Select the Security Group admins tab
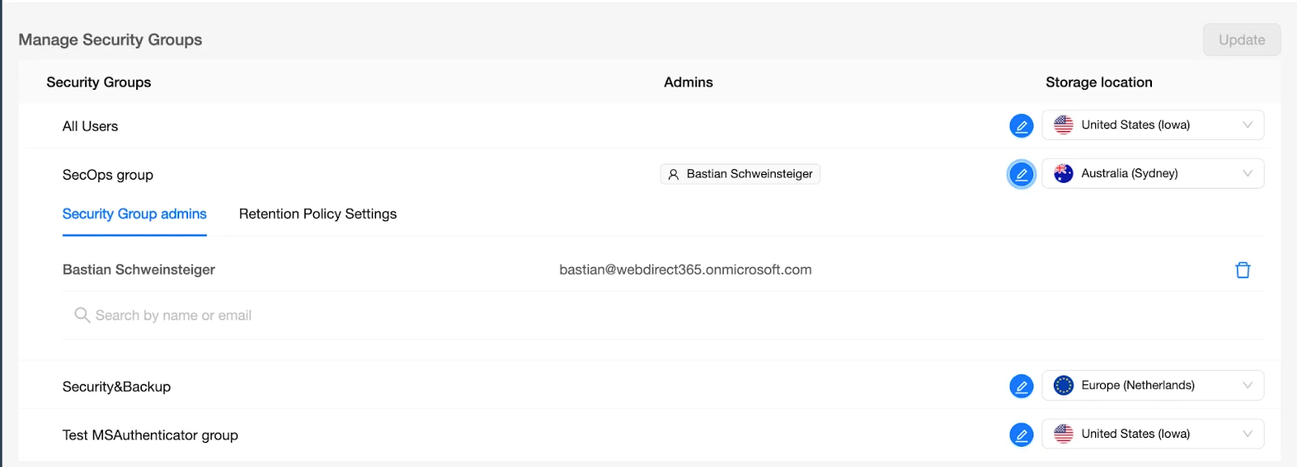This screenshot has height=467, width=1297. (135, 214)
